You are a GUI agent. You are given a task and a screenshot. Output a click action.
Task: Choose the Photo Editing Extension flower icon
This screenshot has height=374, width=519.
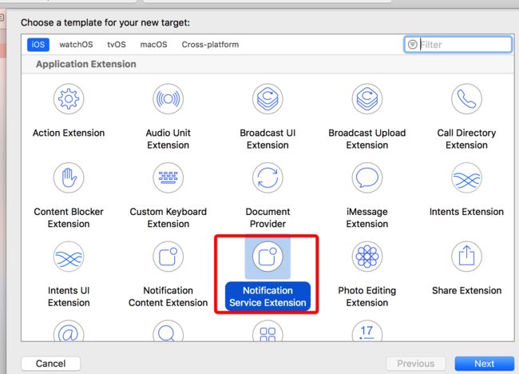[x=367, y=257]
